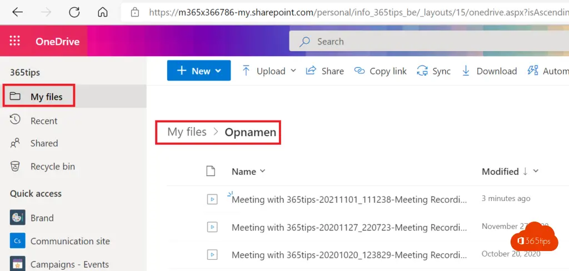Go to browser home page icon
Image resolution: width=569 pixels, height=271 pixels.
[103, 12]
